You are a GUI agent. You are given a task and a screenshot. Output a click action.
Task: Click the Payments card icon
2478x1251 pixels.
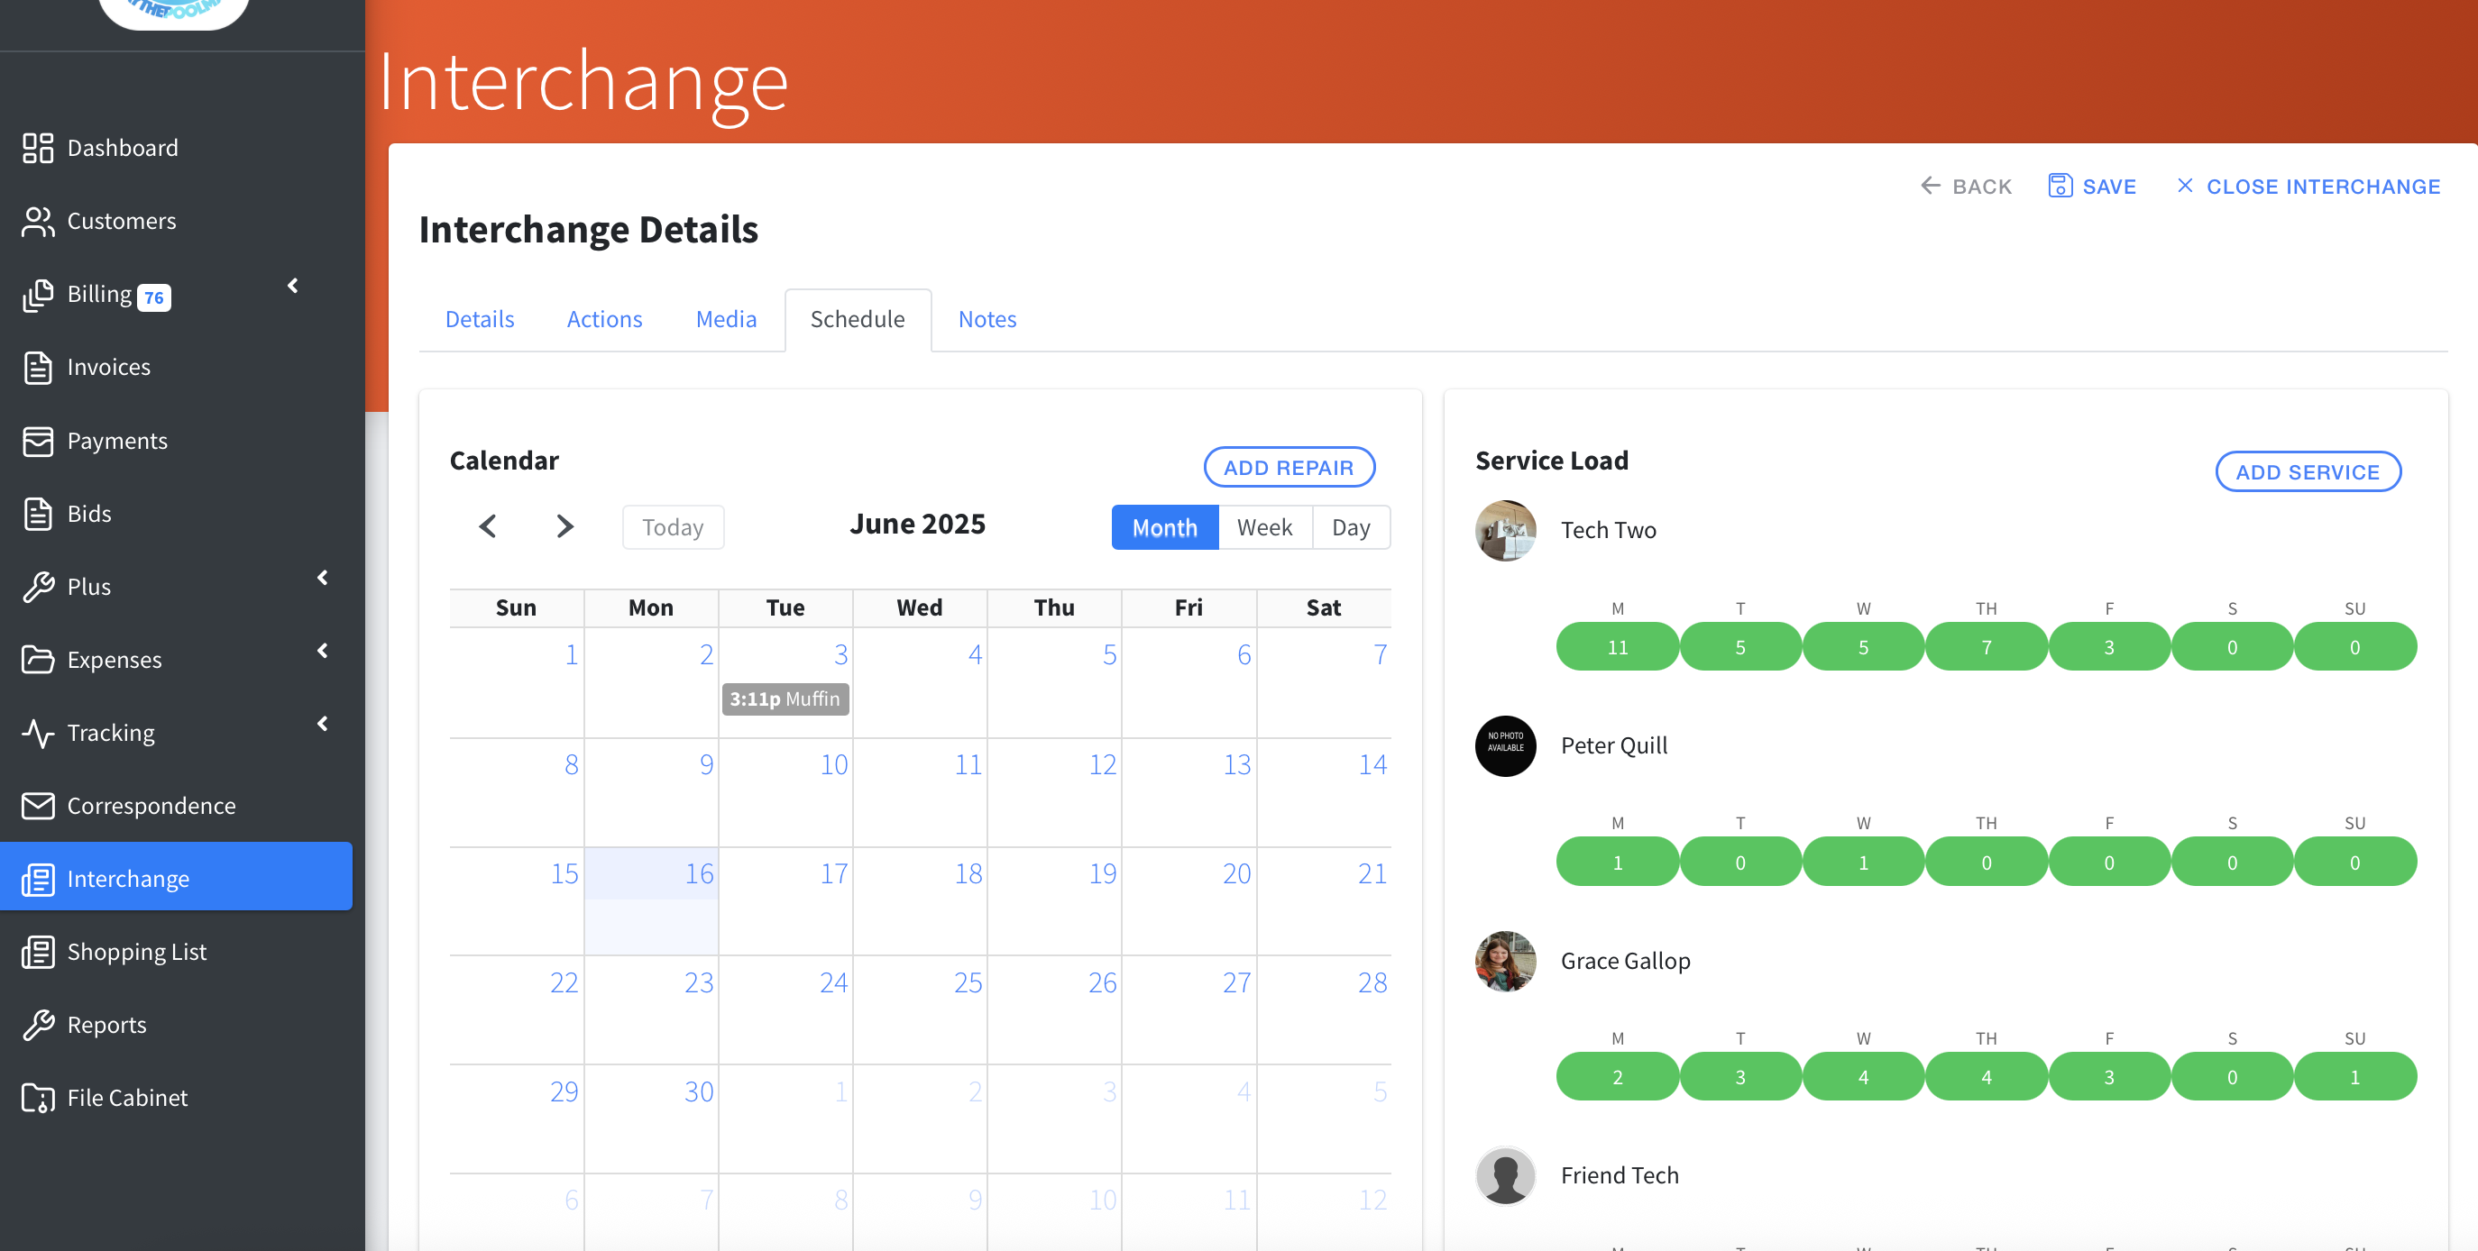(38, 441)
